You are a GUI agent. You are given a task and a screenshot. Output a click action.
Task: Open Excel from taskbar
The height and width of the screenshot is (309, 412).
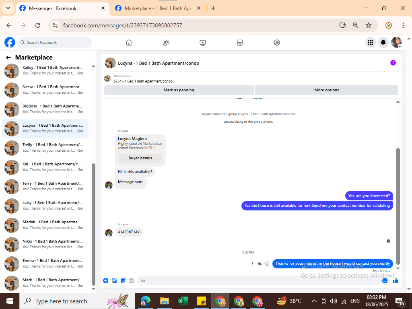pos(183,301)
